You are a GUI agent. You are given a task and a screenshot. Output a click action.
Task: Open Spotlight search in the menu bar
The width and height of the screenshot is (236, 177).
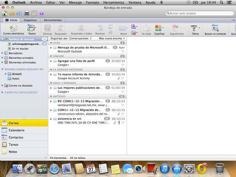point(222,3)
